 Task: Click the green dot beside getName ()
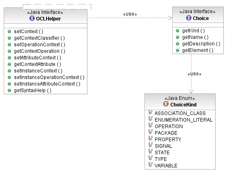coord(178,37)
